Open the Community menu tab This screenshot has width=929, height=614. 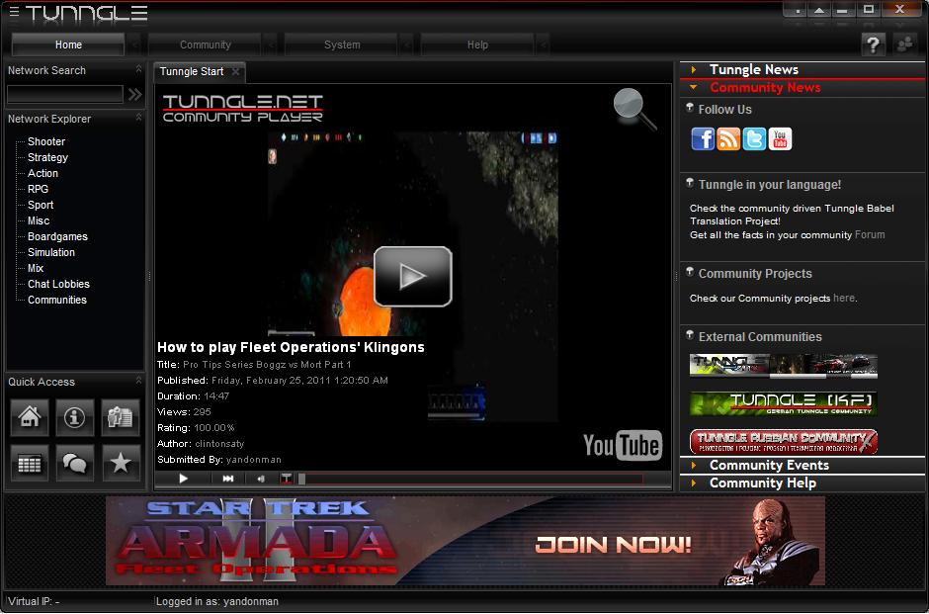[x=205, y=44]
